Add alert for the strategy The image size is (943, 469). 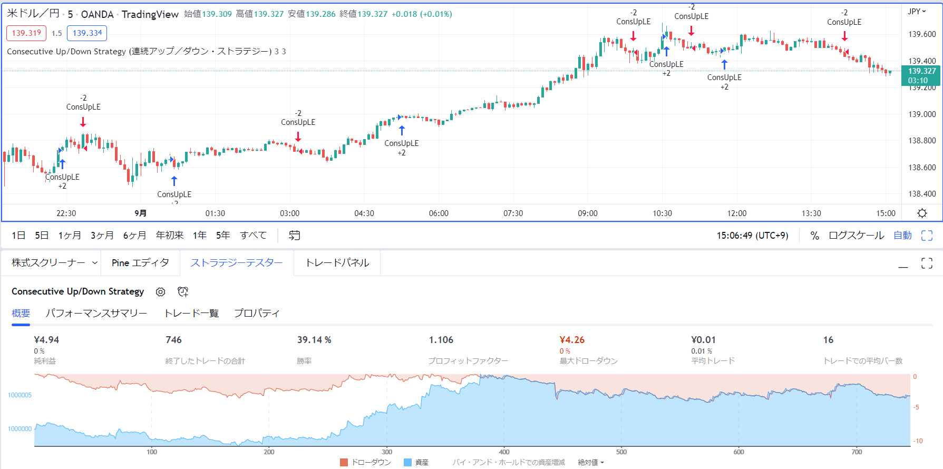pyautogui.click(x=183, y=292)
